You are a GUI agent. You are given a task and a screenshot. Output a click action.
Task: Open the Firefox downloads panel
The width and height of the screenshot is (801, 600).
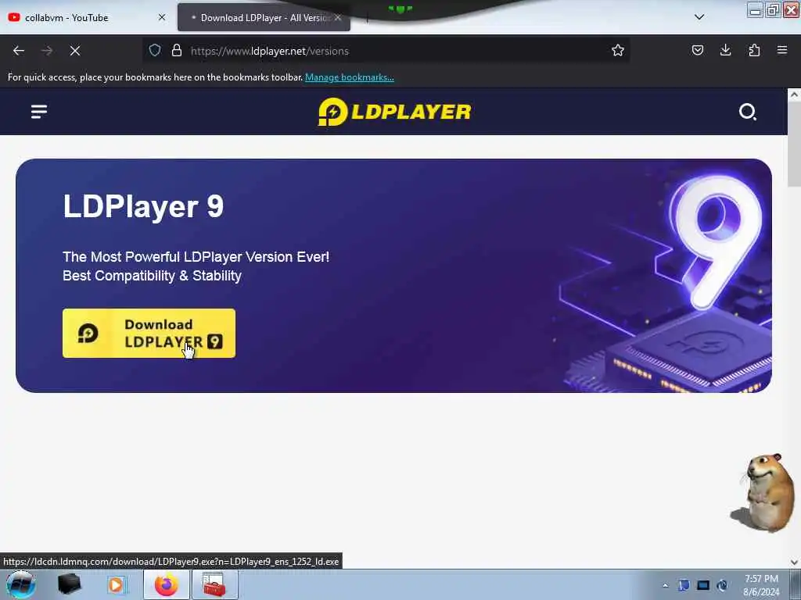725,50
